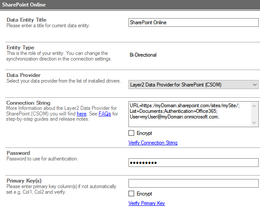Click the Connection String heading
Image resolution: width=260 pixels, height=208 pixels.
pos(28,103)
